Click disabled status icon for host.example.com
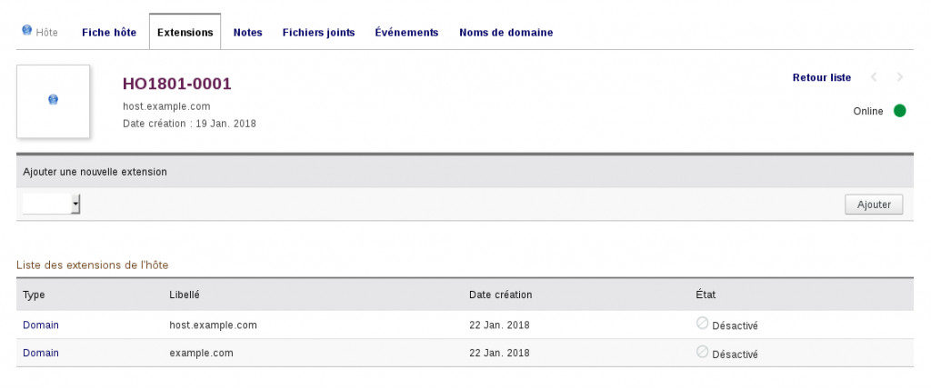Image resolution: width=931 pixels, height=390 pixels. pos(702,323)
